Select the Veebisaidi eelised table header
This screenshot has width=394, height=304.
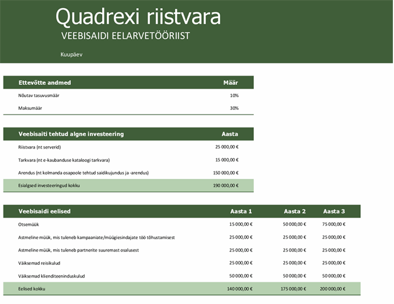click(x=44, y=211)
